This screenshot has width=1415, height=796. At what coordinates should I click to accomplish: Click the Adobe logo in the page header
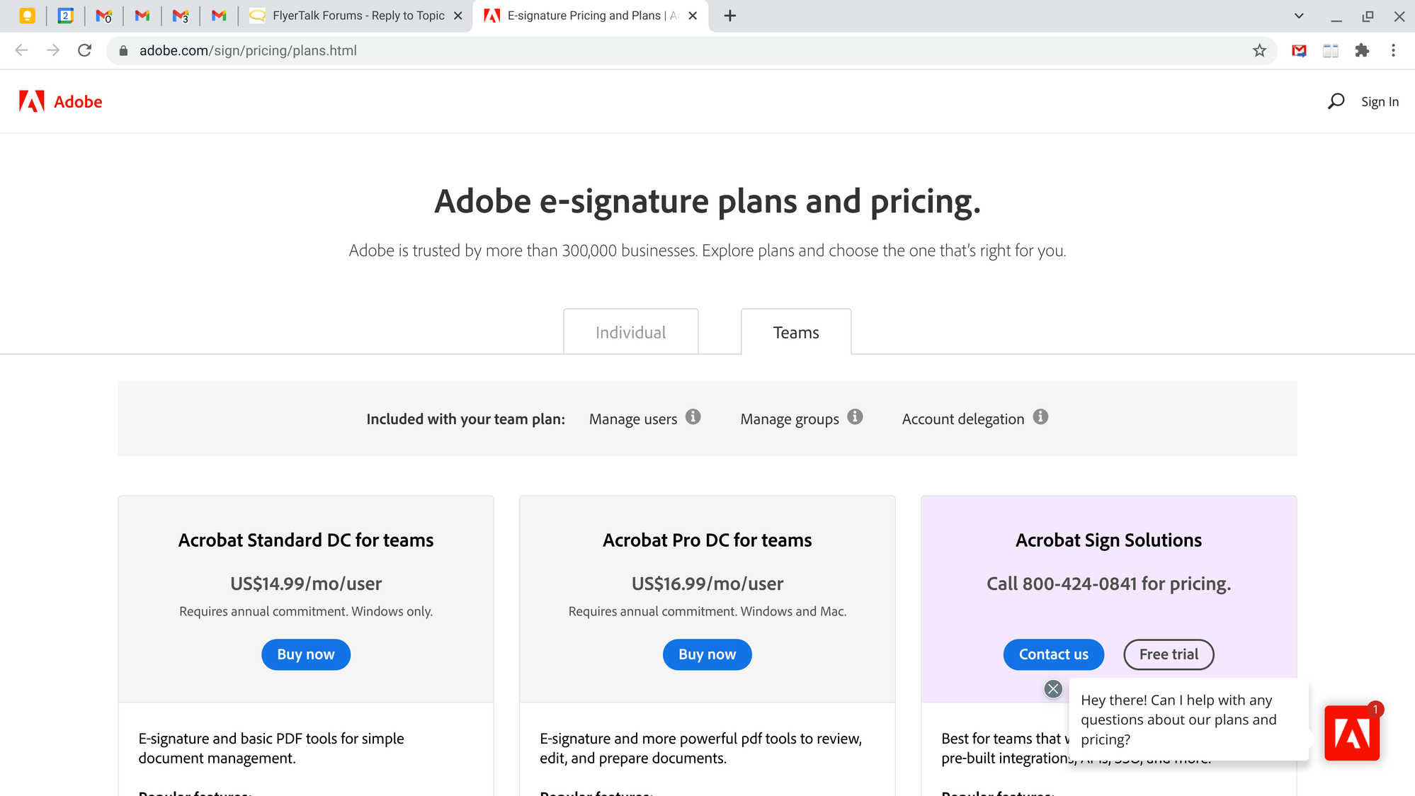point(60,101)
